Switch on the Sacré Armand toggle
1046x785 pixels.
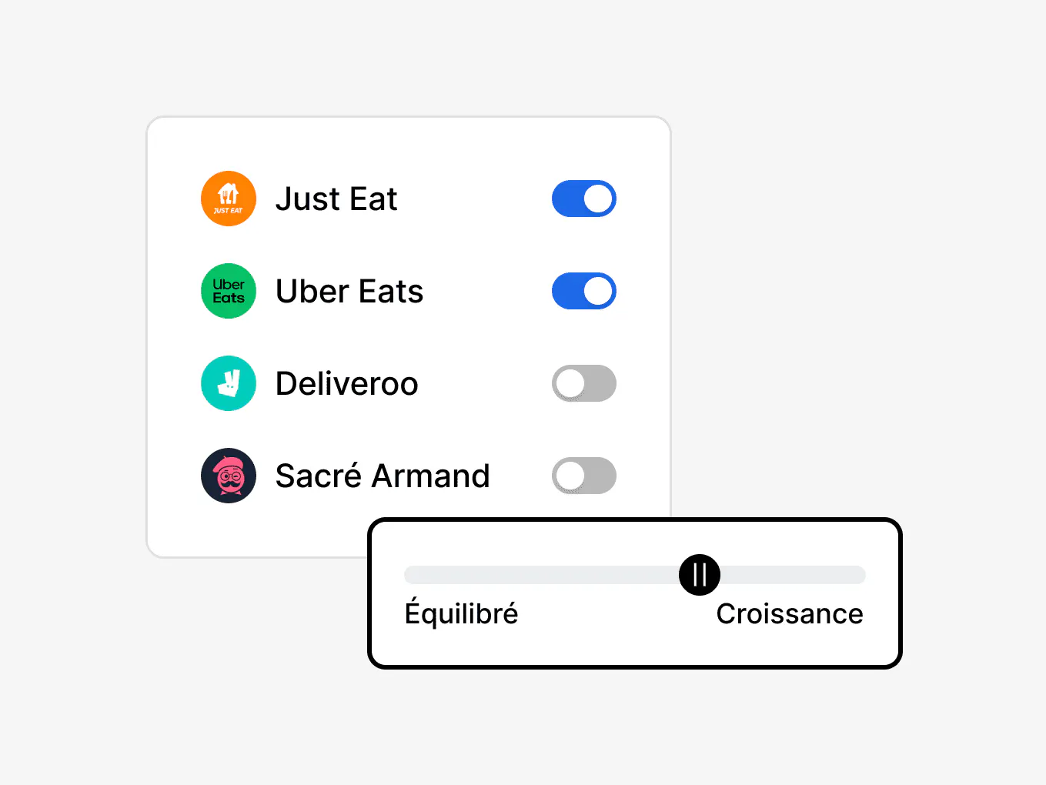tap(584, 476)
